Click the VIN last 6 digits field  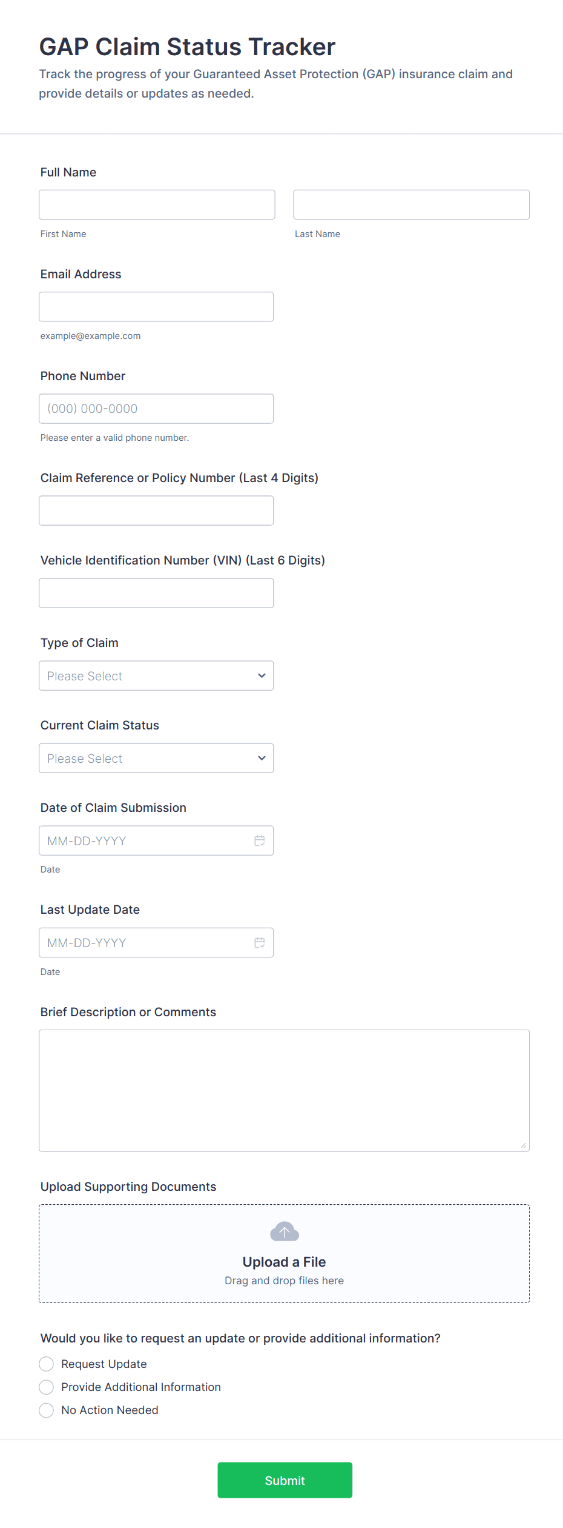[156, 592]
